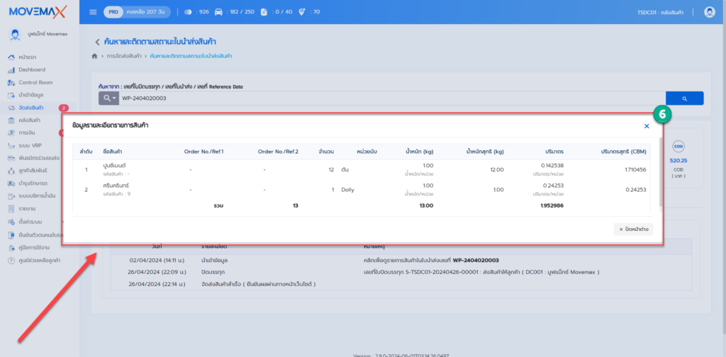Open the user profile avatar icon
The image size is (726, 357).
click(x=709, y=12)
